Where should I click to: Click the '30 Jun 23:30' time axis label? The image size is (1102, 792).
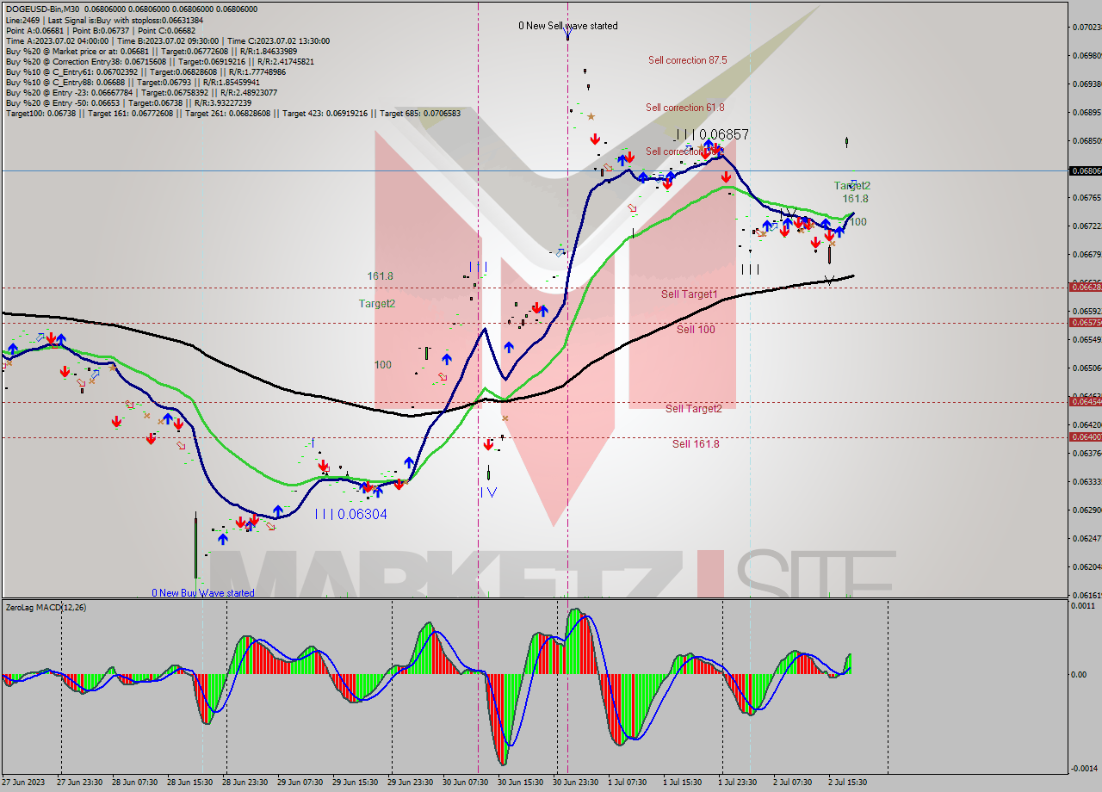[576, 783]
